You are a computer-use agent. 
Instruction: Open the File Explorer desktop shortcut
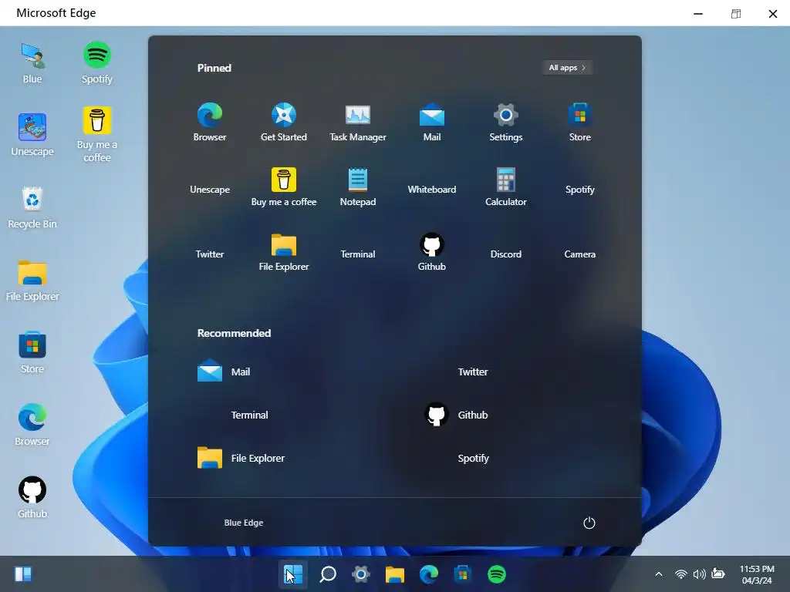coord(32,280)
